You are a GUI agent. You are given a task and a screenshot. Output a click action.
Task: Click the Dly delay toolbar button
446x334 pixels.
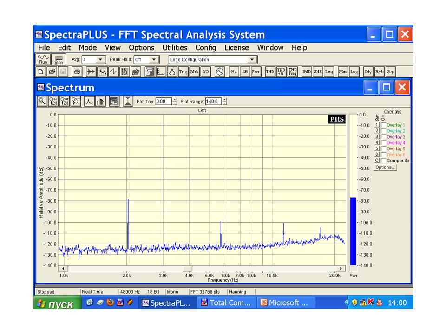tap(368, 71)
